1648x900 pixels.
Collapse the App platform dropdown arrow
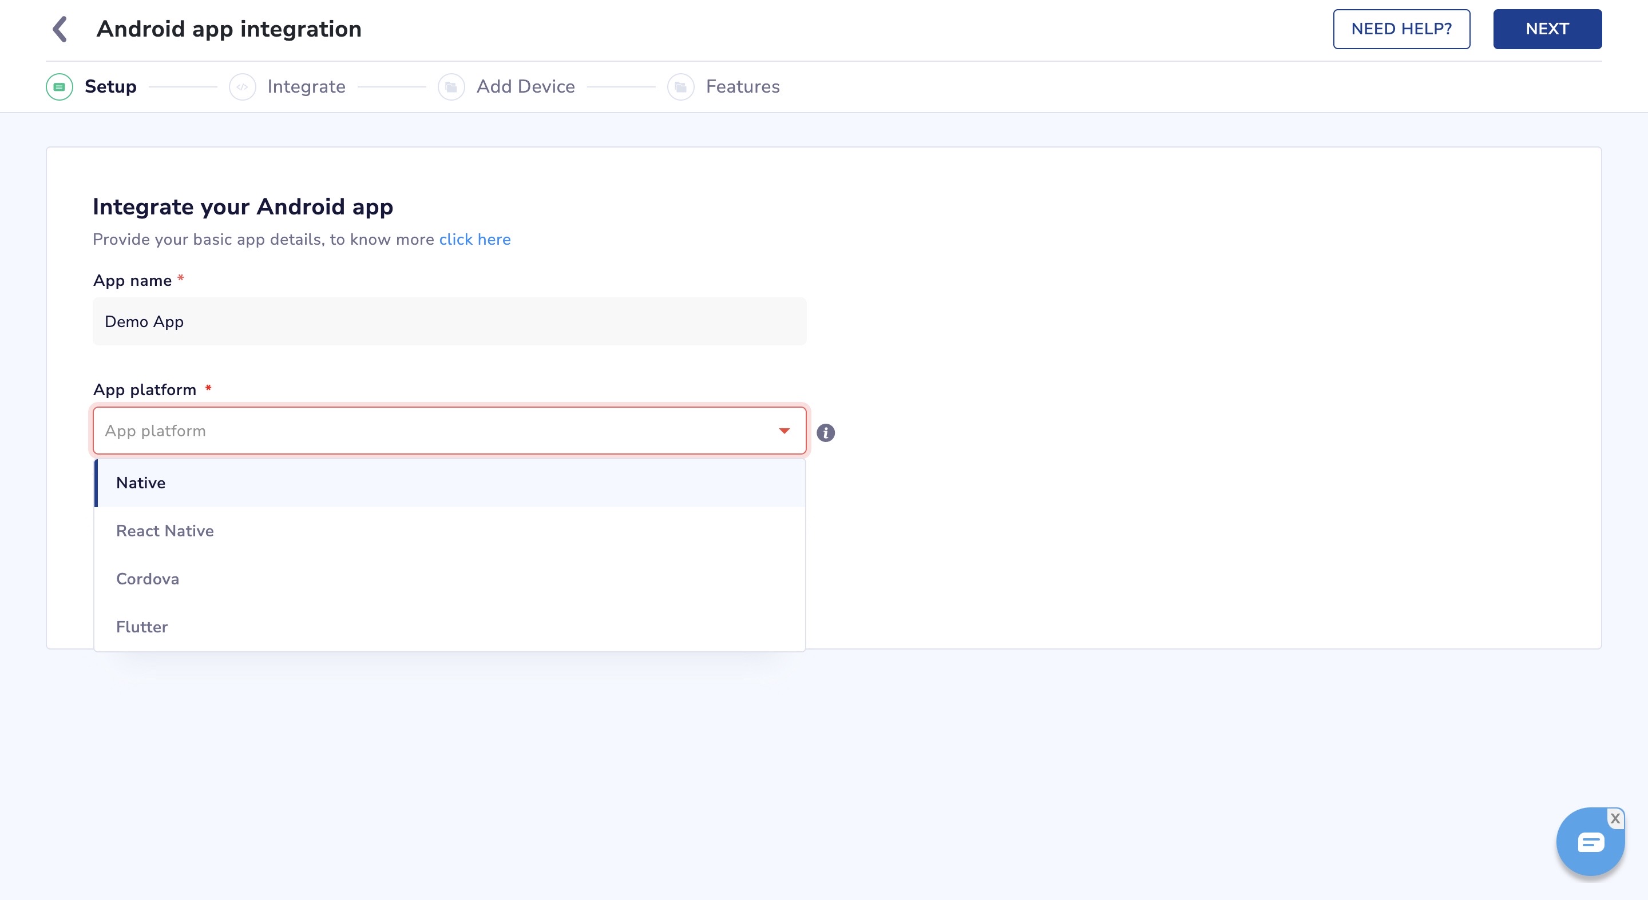(784, 431)
